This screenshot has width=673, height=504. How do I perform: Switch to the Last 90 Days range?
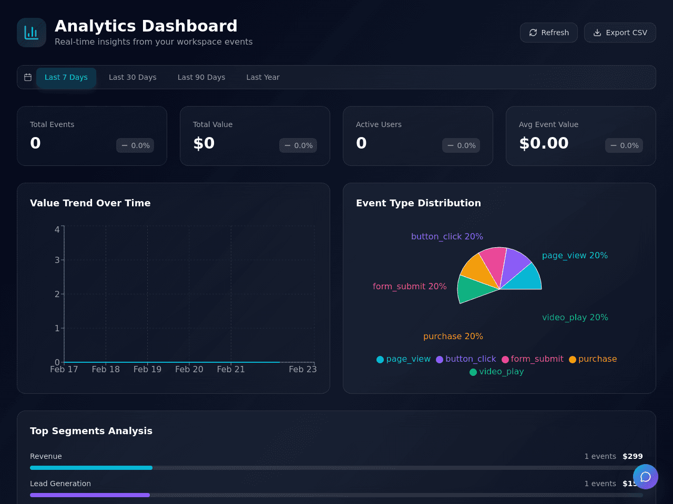201,77
